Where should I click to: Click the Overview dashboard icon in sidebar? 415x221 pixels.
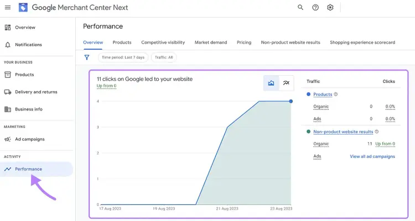point(8,27)
